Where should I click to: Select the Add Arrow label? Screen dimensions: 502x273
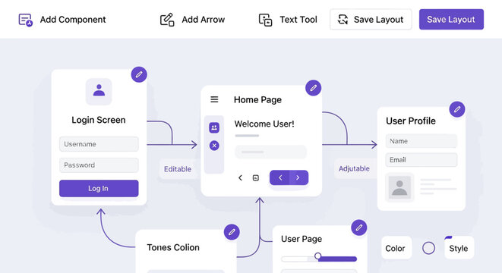click(204, 20)
